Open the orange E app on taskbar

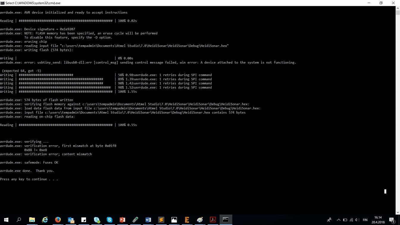coord(187,220)
